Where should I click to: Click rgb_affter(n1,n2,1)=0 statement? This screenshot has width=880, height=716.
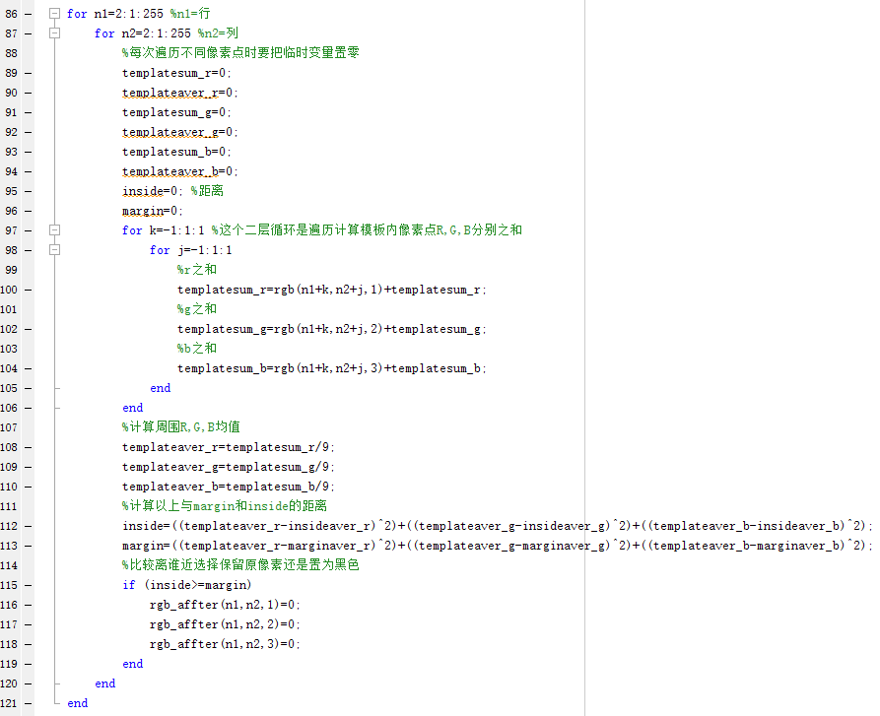(225, 605)
